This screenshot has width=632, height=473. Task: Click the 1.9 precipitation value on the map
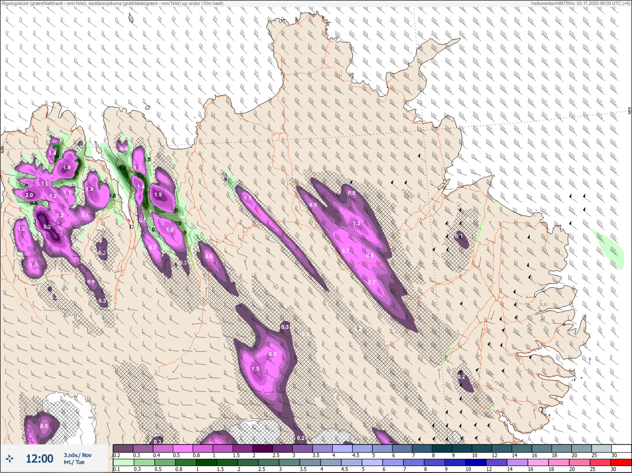67,168
